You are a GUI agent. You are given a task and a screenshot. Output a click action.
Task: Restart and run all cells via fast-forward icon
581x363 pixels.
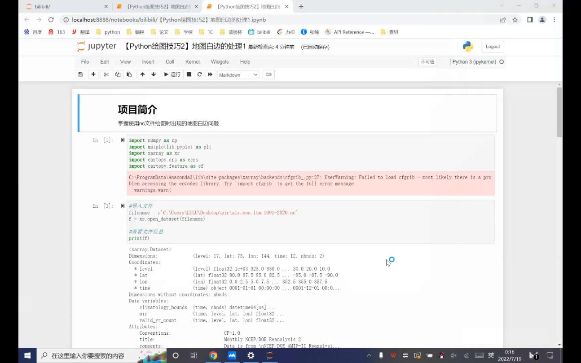tap(210, 74)
